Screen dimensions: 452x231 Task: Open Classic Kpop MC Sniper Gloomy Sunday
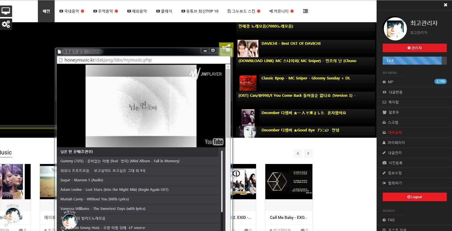click(306, 78)
